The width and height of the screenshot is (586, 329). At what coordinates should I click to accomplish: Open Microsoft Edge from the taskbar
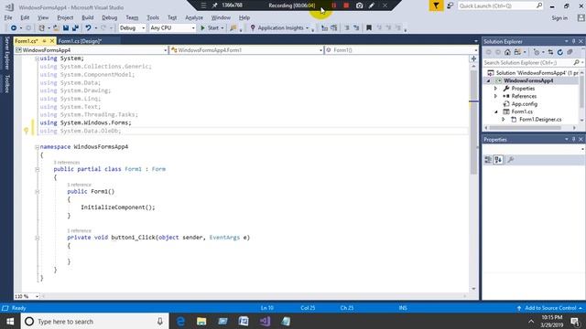[180, 321]
